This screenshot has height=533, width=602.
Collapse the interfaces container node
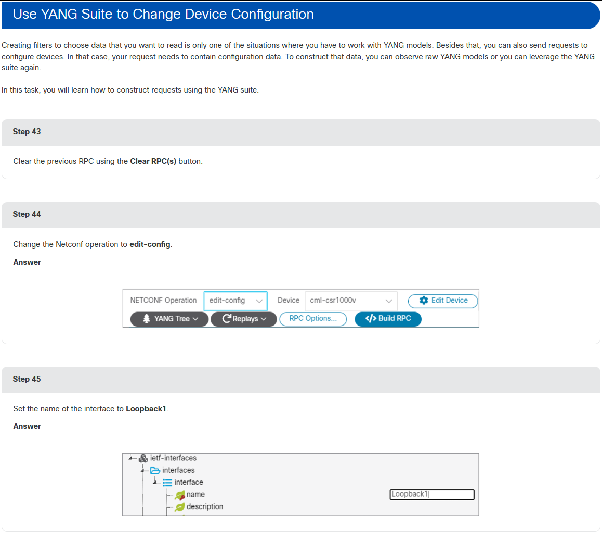point(142,471)
